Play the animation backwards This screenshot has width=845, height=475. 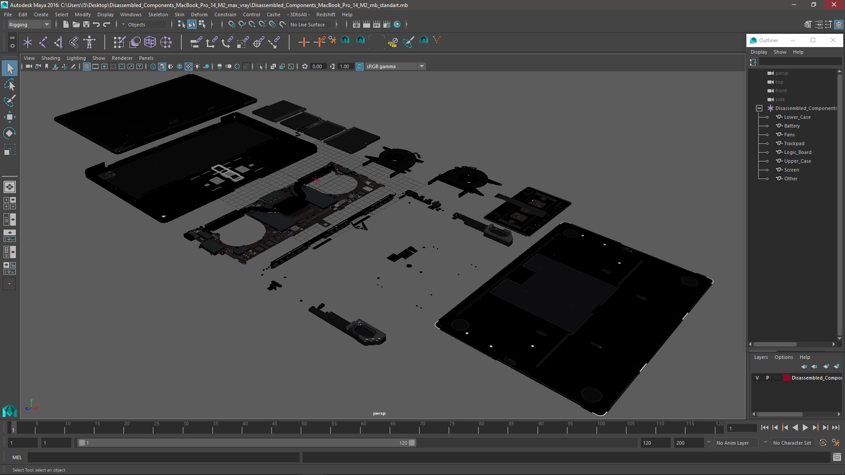click(795, 427)
